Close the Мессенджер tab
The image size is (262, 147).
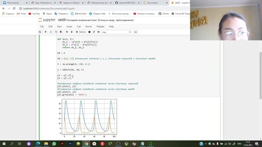27,3
